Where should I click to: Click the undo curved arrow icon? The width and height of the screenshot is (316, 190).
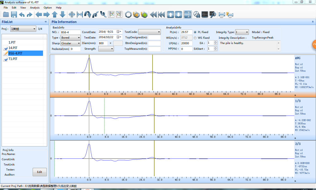(22, 14)
